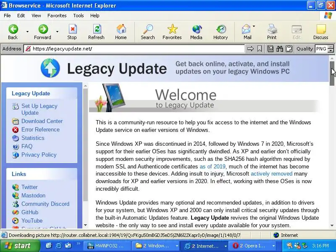Click the Go arrow next to address bar
Viewport: 336px width, 252px height.
[250, 49]
